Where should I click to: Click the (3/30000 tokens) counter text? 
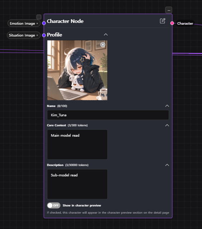coord(77,165)
